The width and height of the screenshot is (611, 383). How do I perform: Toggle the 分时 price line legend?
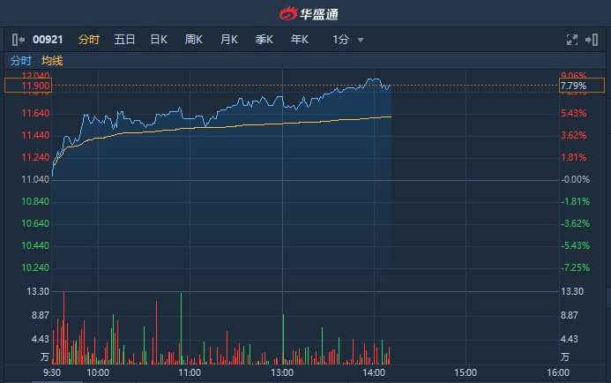(20, 61)
